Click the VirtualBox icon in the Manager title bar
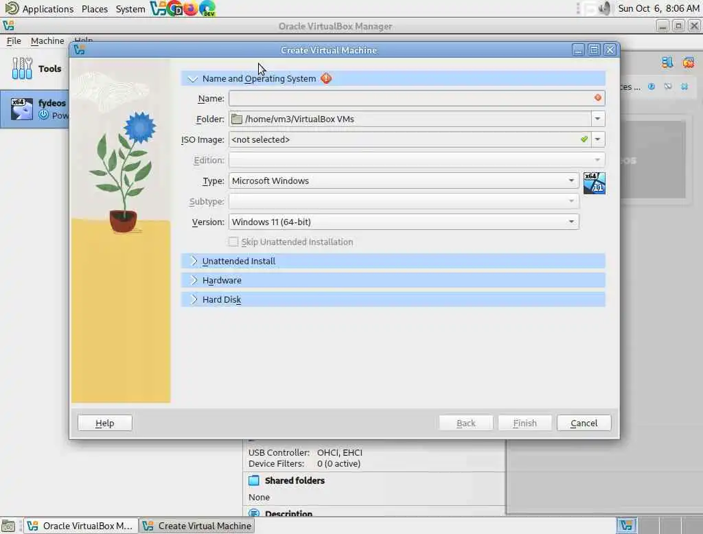 point(8,25)
